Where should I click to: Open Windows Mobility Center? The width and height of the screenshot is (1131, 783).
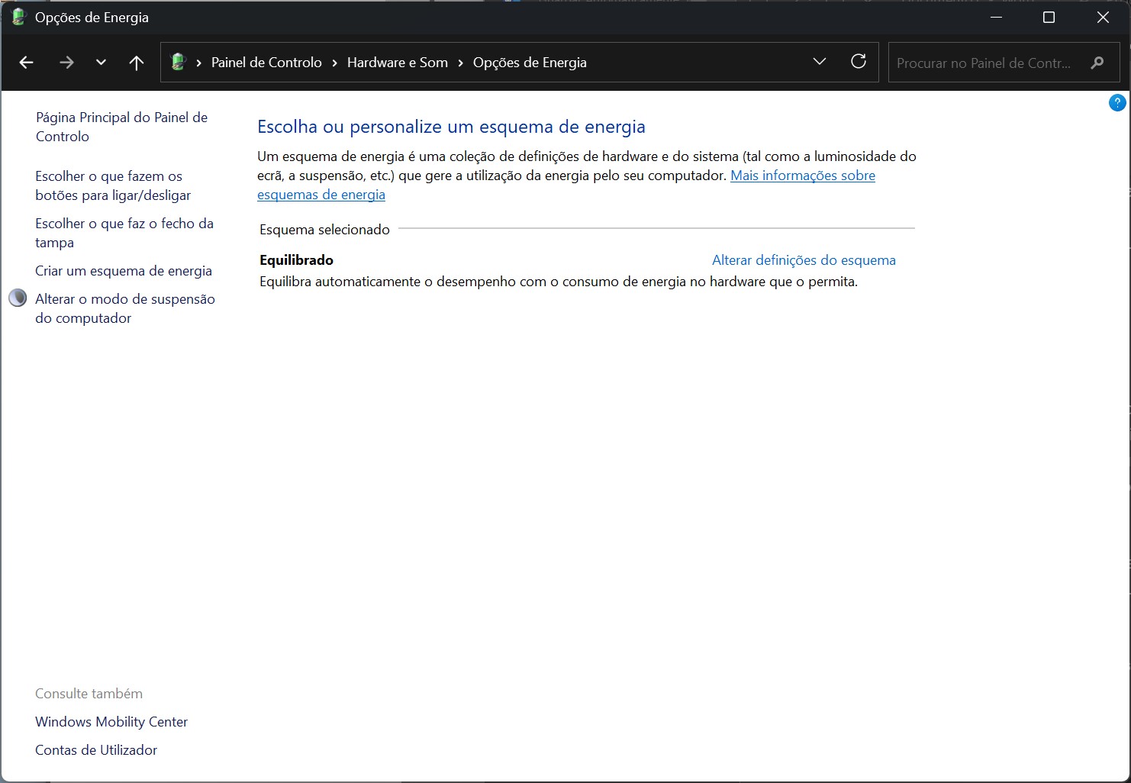(111, 721)
